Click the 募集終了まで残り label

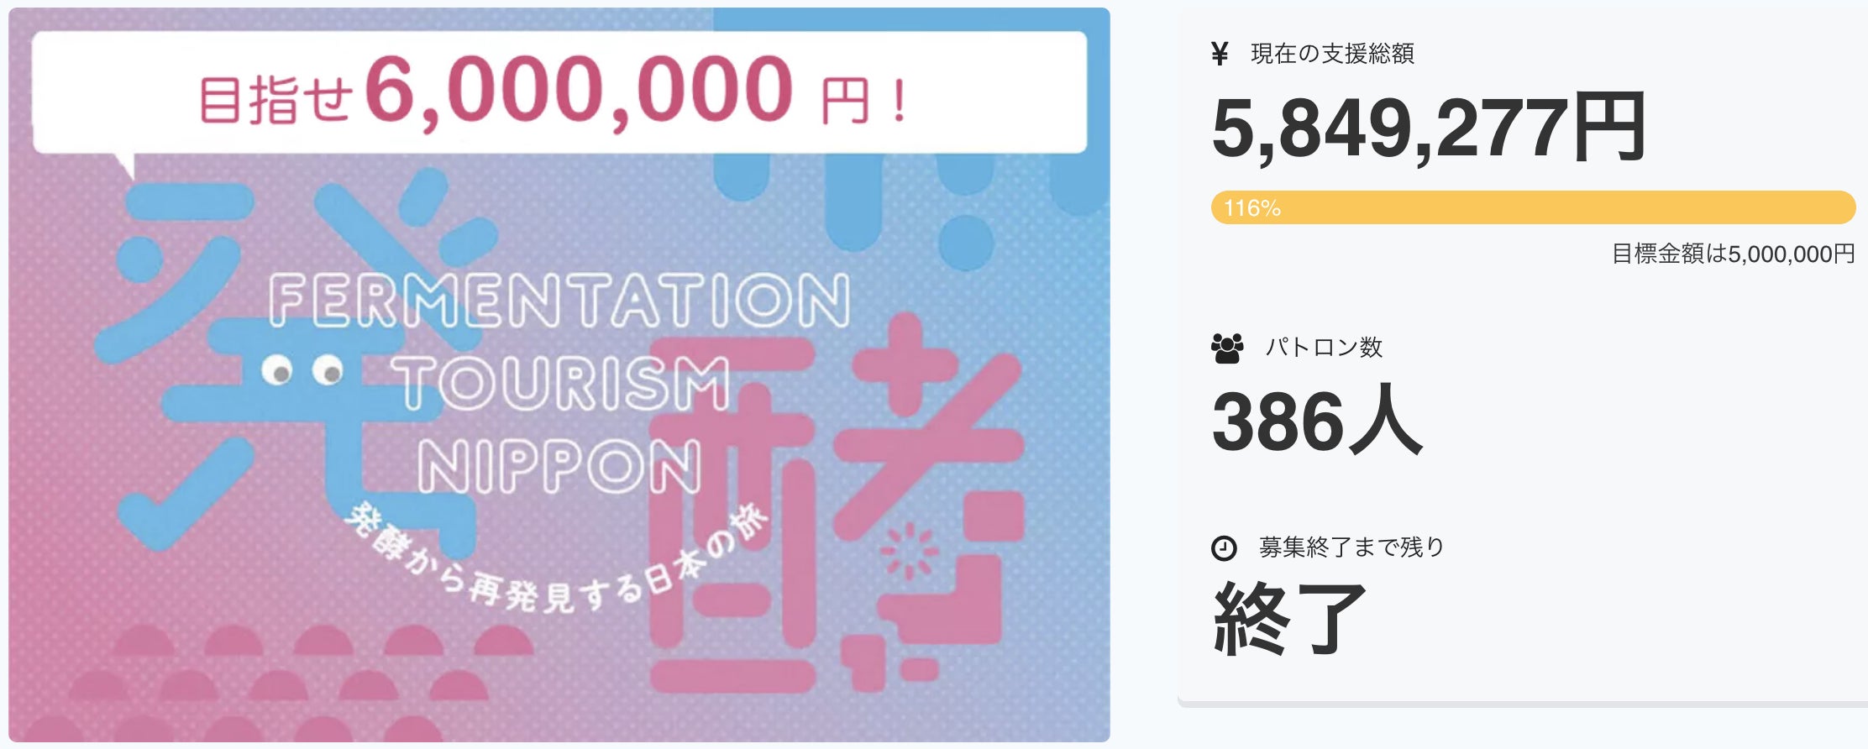(x=1351, y=547)
